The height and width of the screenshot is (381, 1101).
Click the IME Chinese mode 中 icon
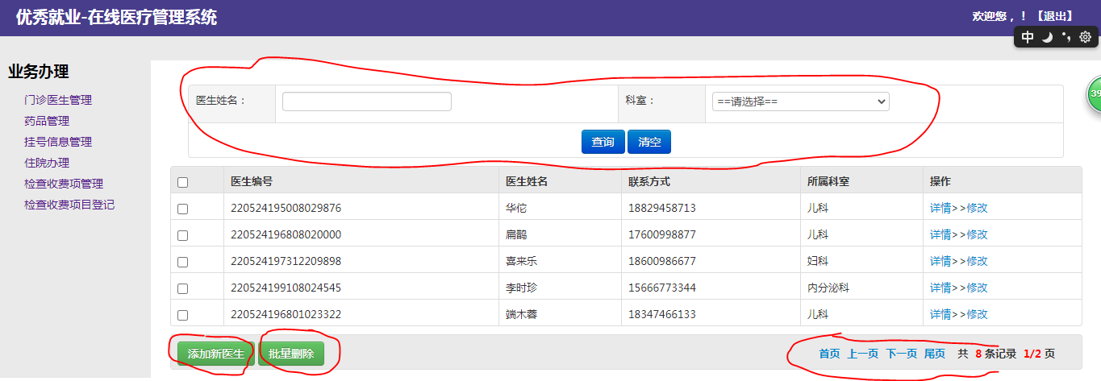tap(1028, 36)
